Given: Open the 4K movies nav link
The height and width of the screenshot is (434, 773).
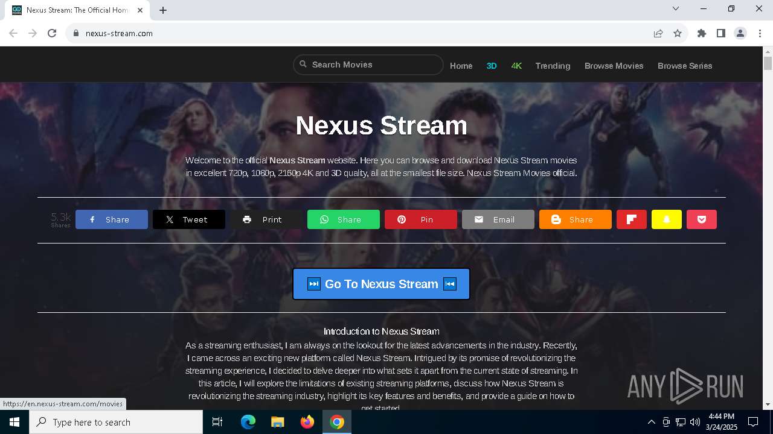Looking at the screenshot, I should (516, 66).
